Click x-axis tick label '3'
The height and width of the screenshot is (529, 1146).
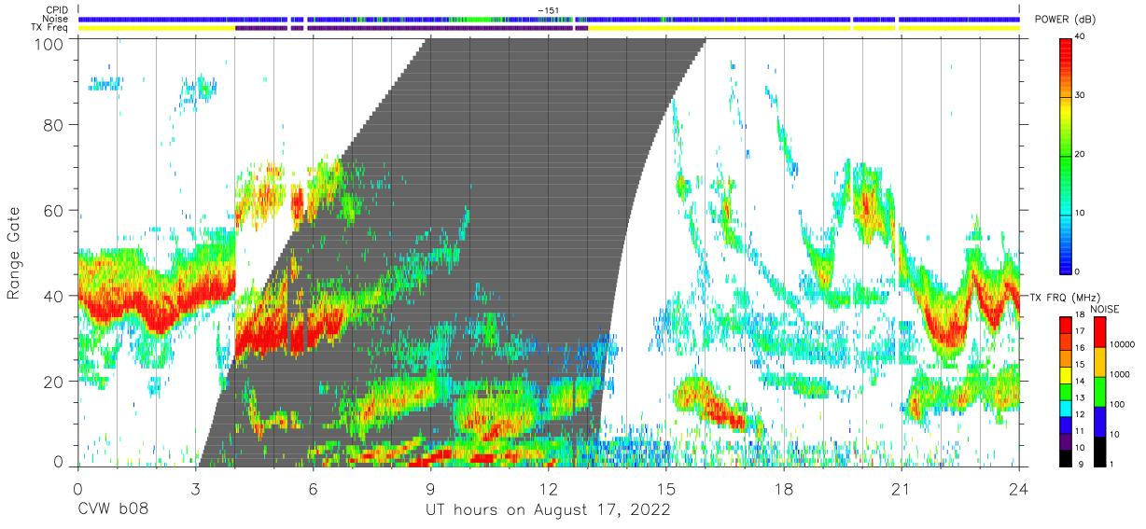[x=195, y=488]
